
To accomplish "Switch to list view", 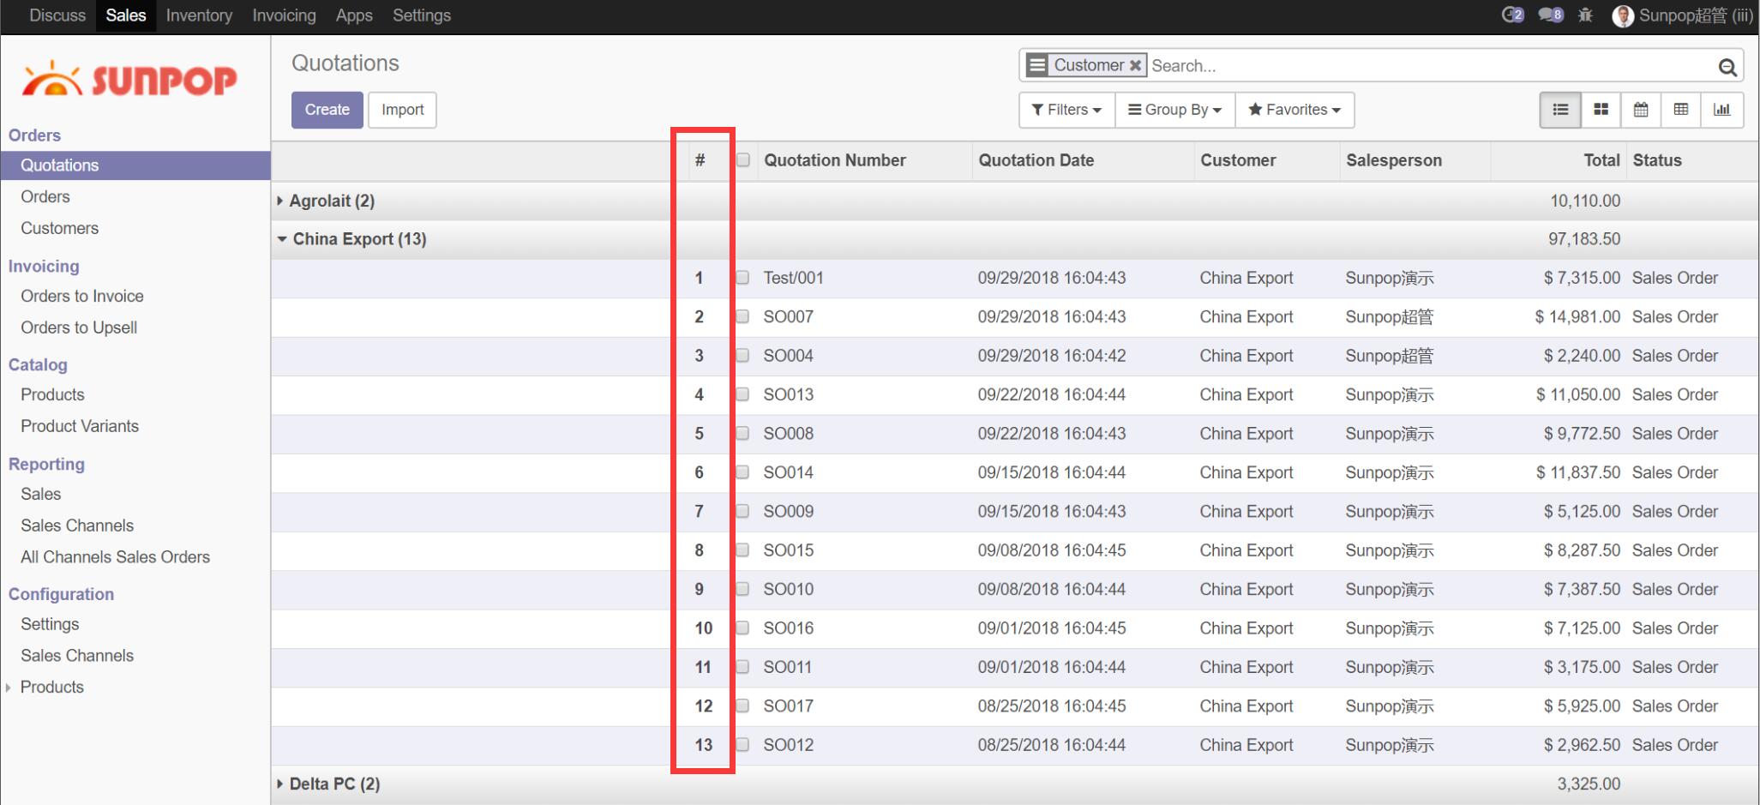I will pos(1560,110).
